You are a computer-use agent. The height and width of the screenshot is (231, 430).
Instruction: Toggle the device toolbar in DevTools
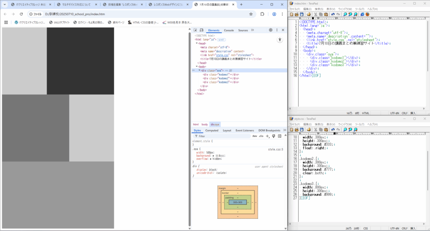(x=202, y=31)
